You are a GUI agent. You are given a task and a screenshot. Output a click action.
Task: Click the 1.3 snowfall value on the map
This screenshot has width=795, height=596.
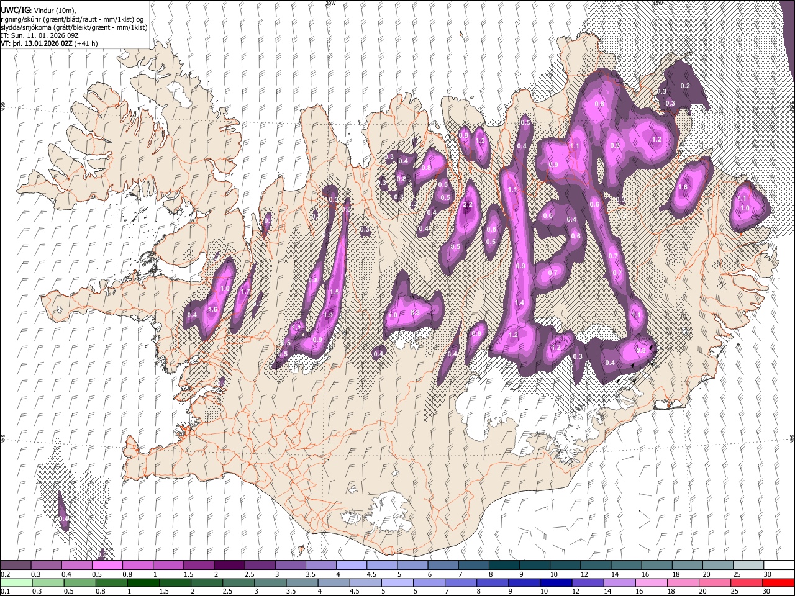(480, 141)
